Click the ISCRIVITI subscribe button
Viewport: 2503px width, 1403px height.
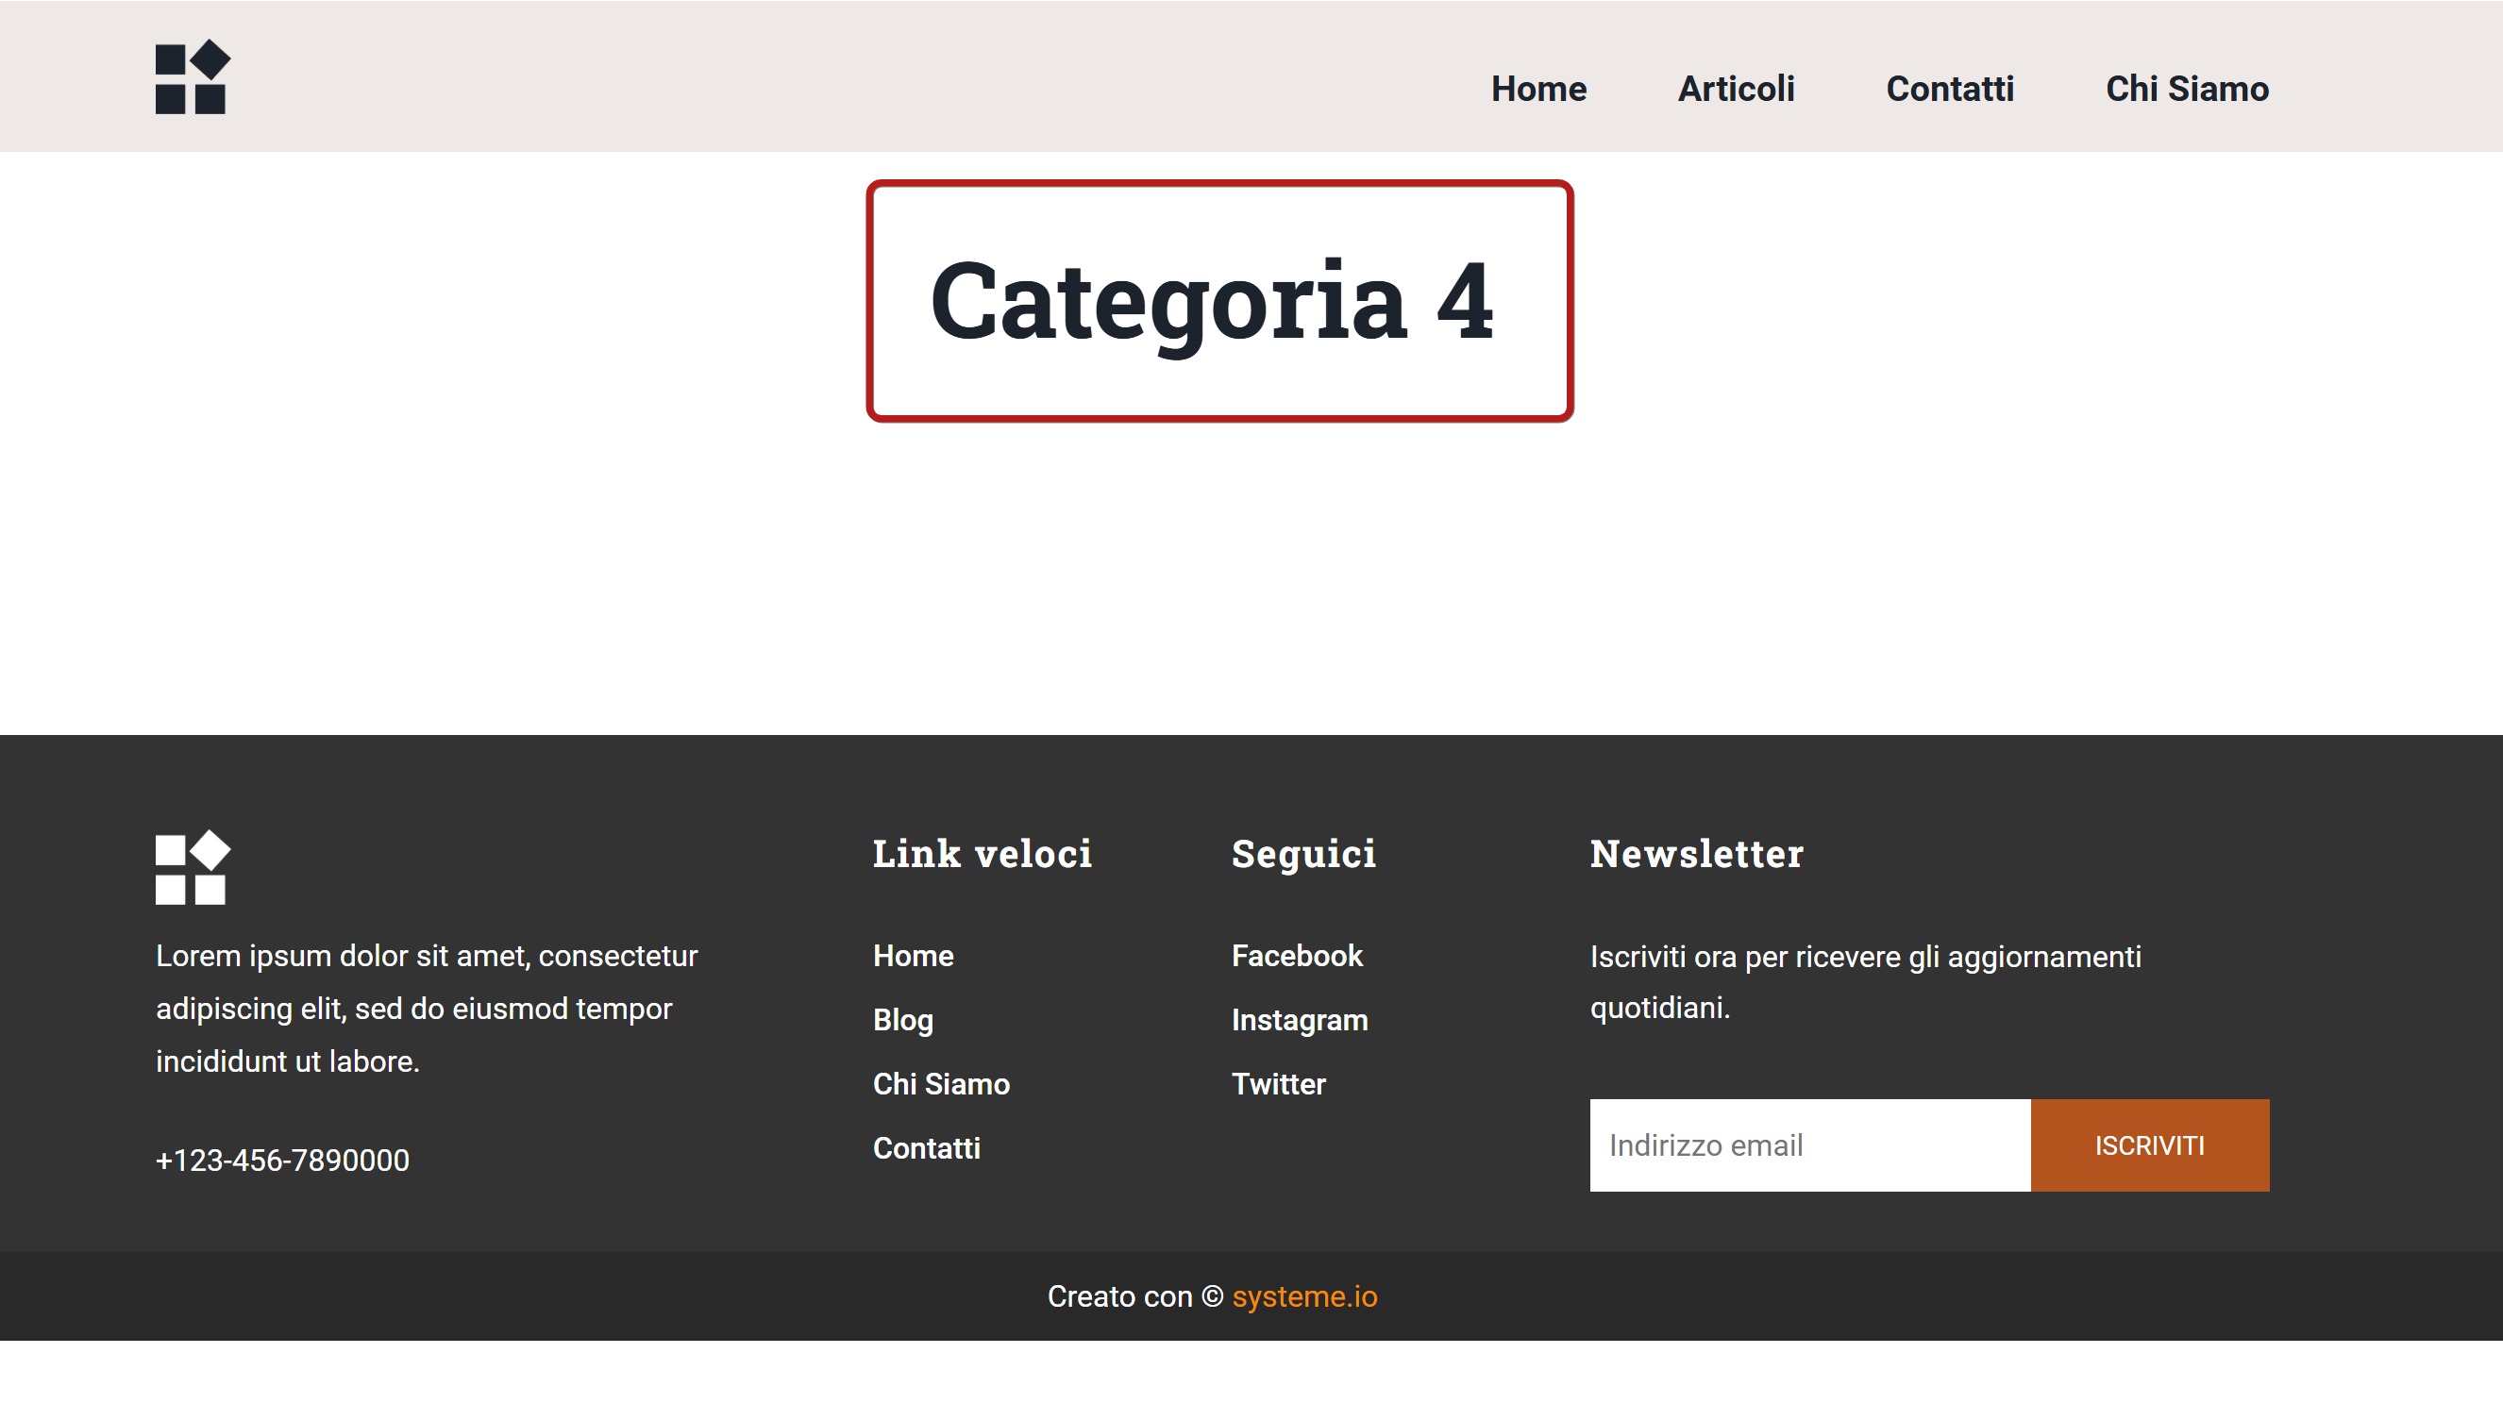[2149, 1145]
